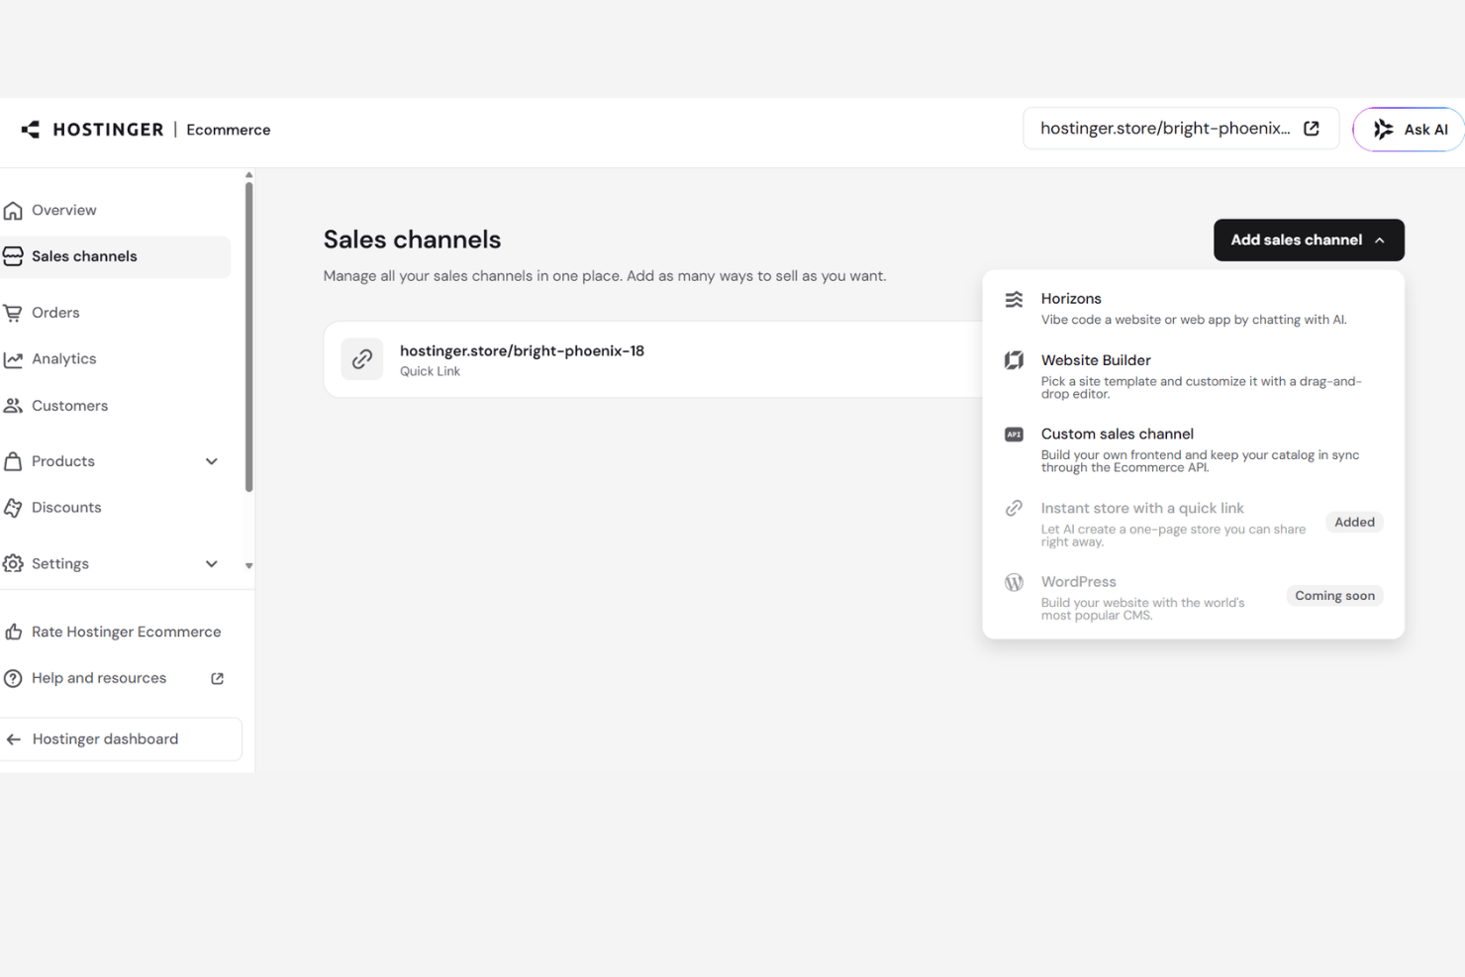Expand the Settings submenu chevron
The width and height of the screenshot is (1465, 977).
click(x=212, y=563)
